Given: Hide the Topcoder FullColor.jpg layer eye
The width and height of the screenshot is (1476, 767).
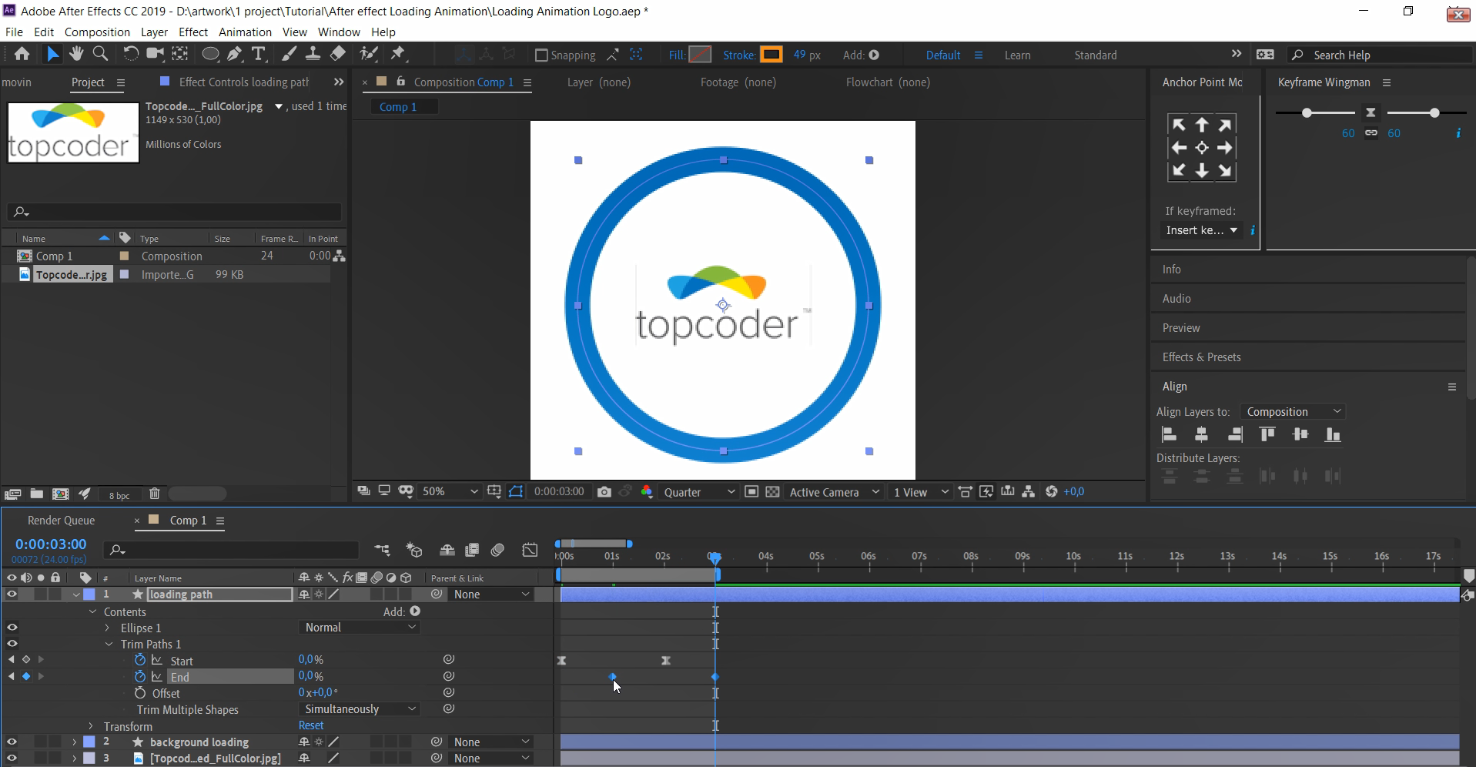Looking at the screenshot, I should point(12,758).
